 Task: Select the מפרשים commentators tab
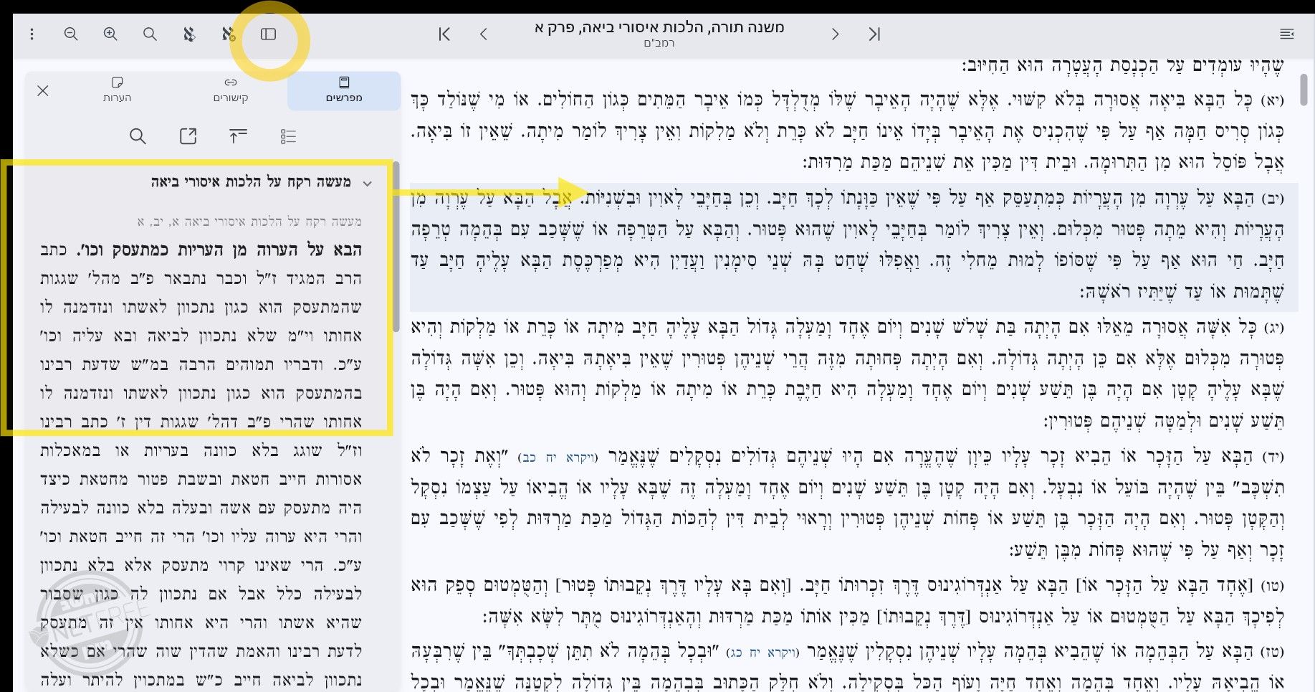pos(344,91)
